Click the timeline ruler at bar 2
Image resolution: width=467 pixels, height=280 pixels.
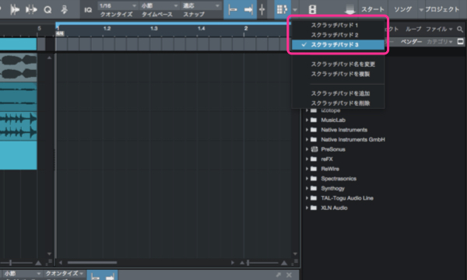[x=245, y=29]
